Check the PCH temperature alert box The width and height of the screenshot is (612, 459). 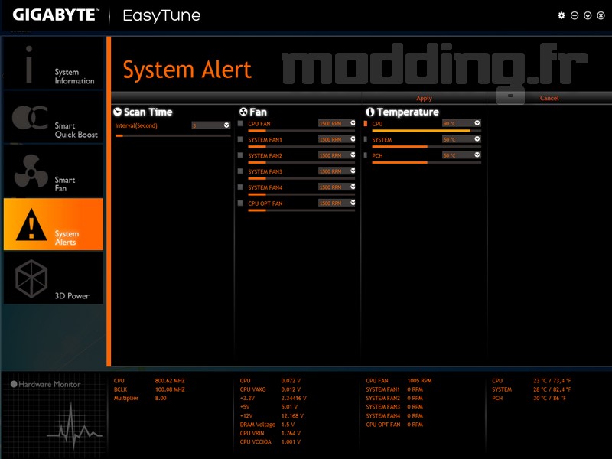(x=366, y=155)
